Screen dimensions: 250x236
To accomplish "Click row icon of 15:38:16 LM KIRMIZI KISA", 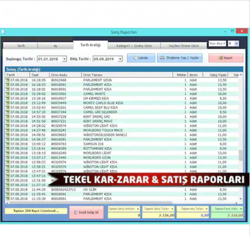I will tap(8, 98).
